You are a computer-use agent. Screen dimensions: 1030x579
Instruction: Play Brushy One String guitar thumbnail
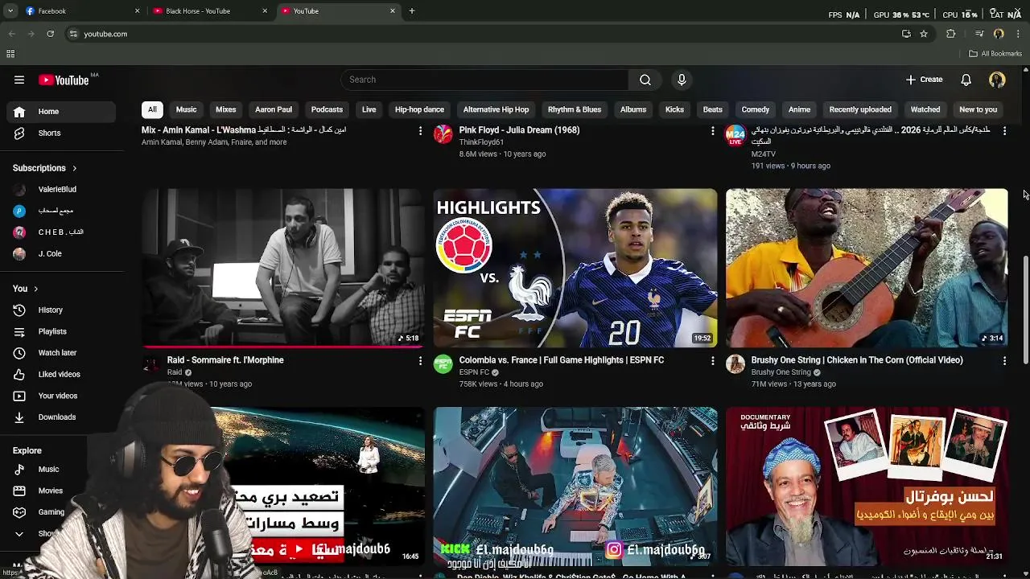867,268
